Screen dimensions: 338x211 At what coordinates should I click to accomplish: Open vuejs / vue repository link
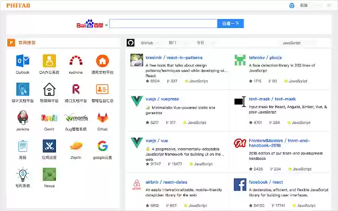click(x=157, y=141)
